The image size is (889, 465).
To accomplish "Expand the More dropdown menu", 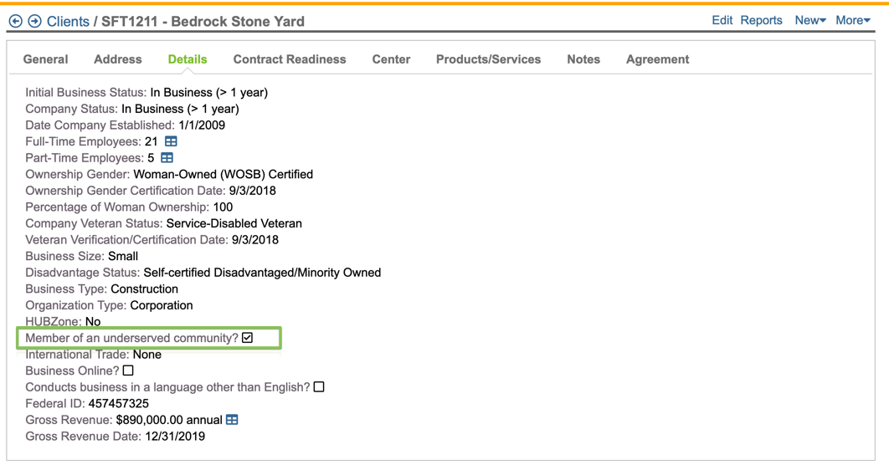I will coord(852,20).
